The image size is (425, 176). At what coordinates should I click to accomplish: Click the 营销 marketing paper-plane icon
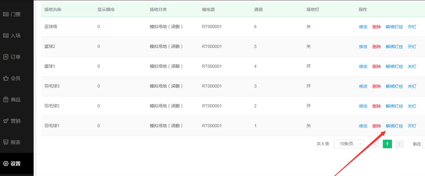pyautogui.click(x=5, y=121)
